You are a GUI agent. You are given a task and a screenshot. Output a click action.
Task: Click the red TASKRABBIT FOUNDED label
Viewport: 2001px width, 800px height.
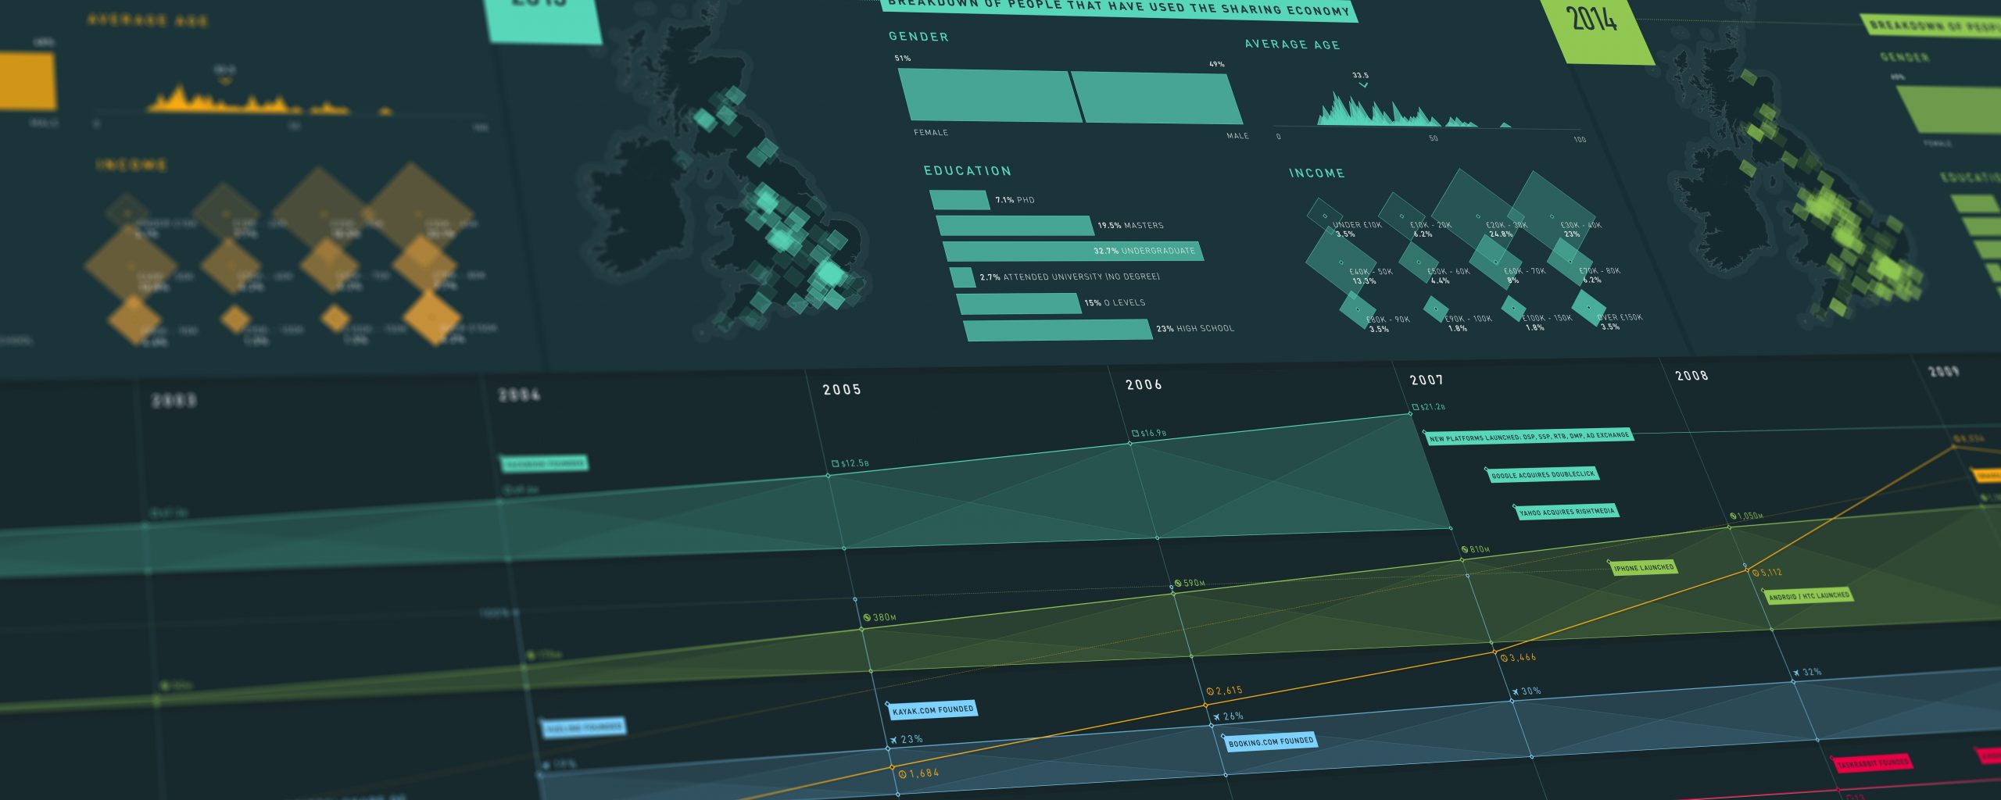[1873, 763]
